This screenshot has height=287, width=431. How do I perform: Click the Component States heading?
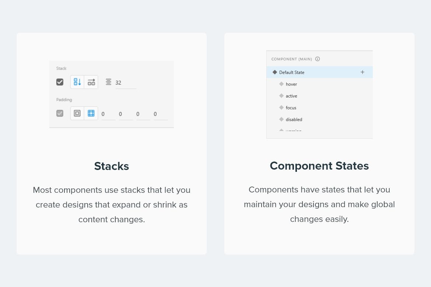[x=319, y=166]
